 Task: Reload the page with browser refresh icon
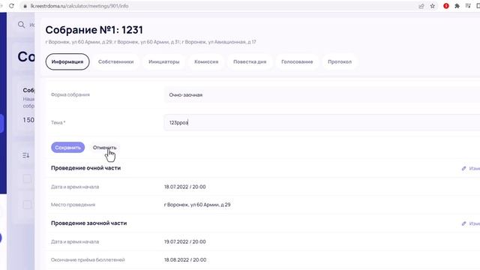(11, 6)
